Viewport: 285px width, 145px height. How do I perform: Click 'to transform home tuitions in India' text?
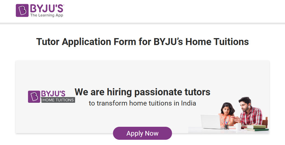click(x=142, y=103)
